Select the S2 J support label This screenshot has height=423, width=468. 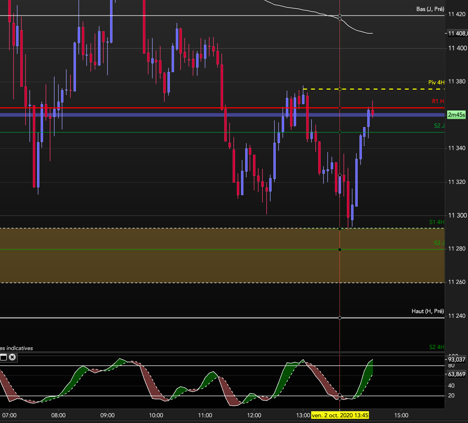pos(439,126)
